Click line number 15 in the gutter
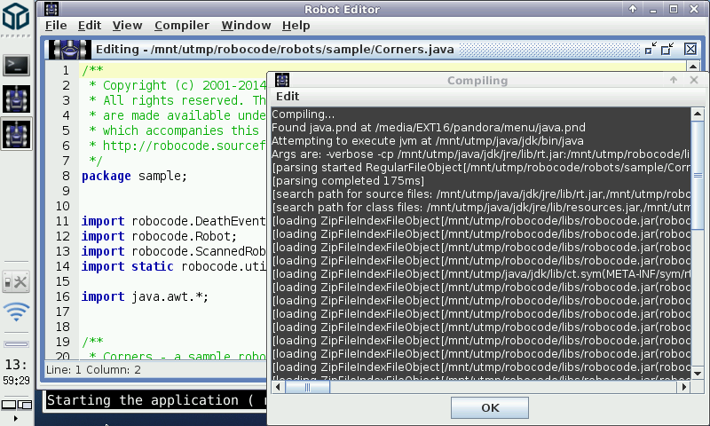The height and width of the screenshot is (426, 710). point(62,281)
